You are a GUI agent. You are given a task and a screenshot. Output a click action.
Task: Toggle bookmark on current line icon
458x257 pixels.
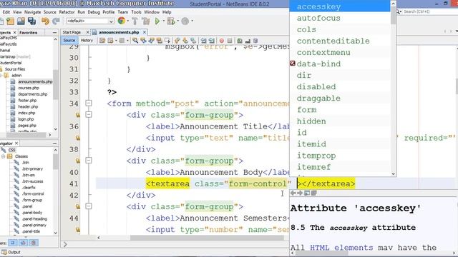193,41
